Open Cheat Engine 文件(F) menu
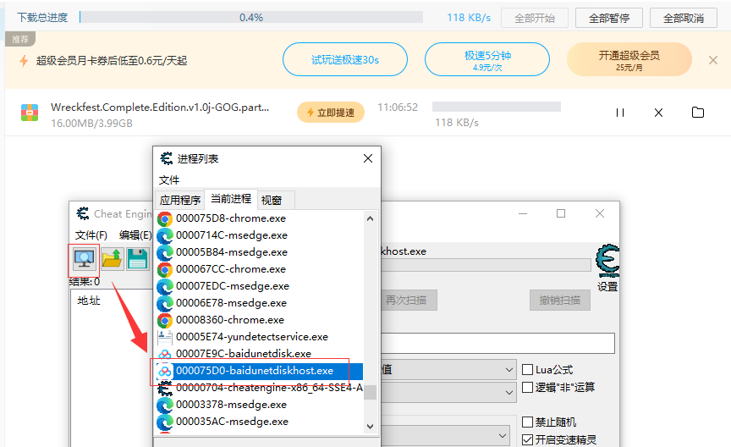Screen dimensions: 731x447 click(x=91, y=235)
